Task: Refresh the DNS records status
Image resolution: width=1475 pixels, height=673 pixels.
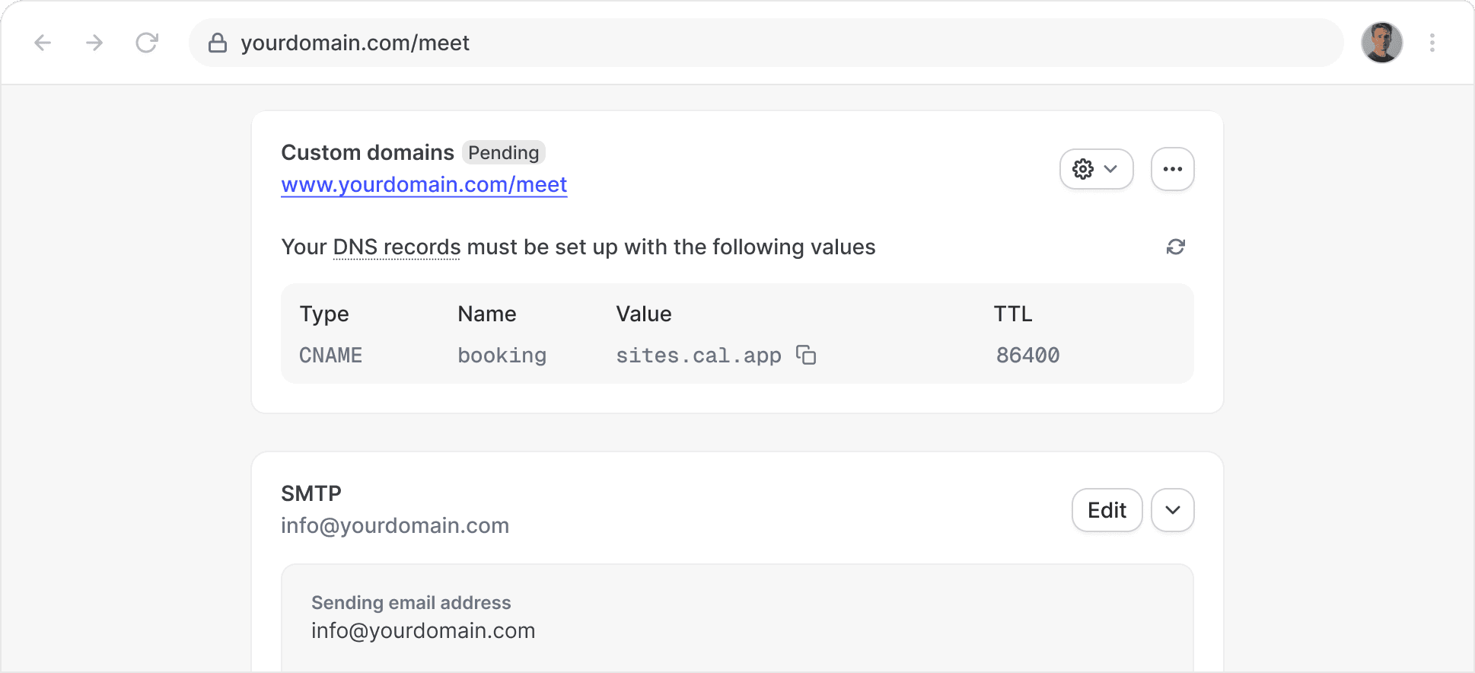Action: 1175,247
